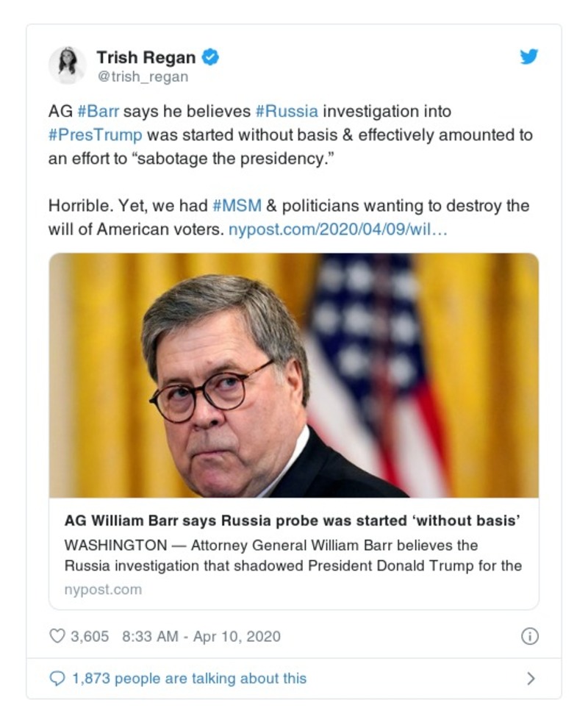
Task: Expand conversation with right chevron arrow
Action: [531, 679]
